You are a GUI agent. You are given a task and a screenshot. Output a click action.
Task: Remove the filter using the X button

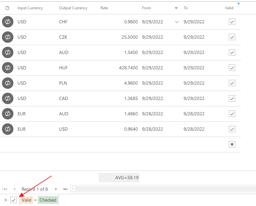coord(5,200)
